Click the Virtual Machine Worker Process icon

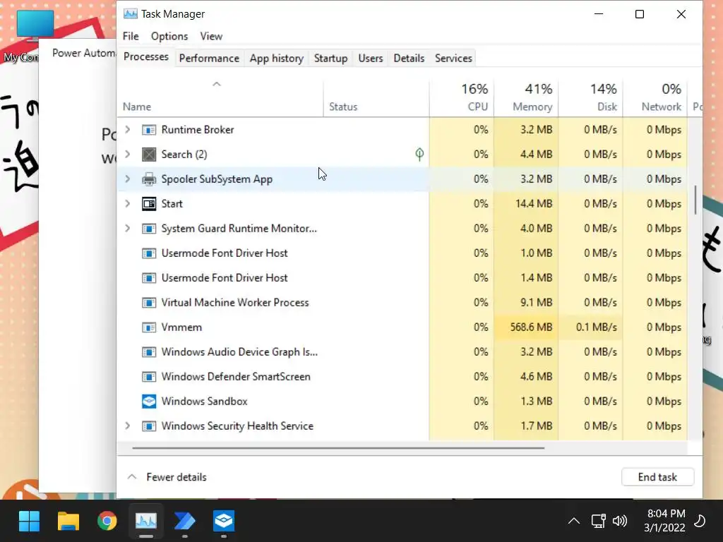[148, 303]
